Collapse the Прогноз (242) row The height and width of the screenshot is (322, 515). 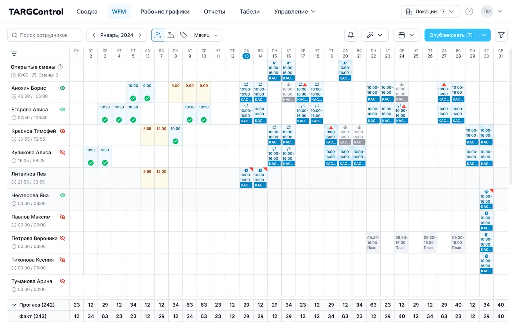tap(14, 305)
